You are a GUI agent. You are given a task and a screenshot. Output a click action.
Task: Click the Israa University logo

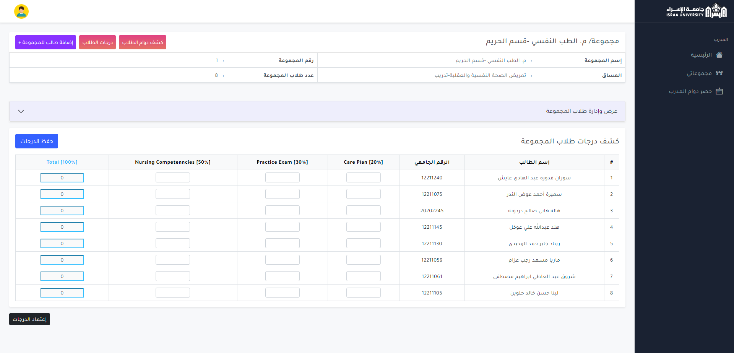click(696, 11)
